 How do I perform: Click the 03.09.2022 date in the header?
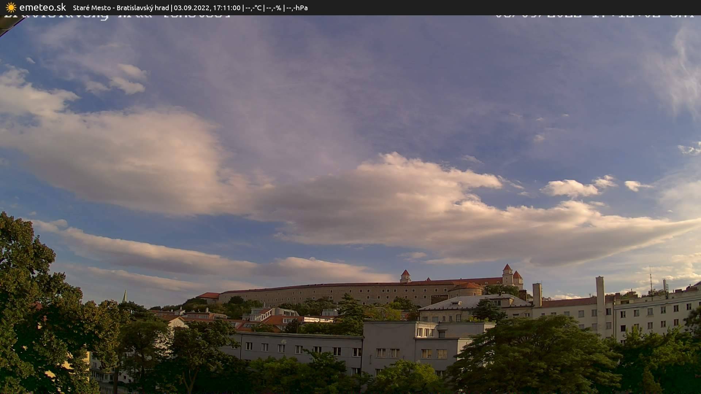(191, 8)
